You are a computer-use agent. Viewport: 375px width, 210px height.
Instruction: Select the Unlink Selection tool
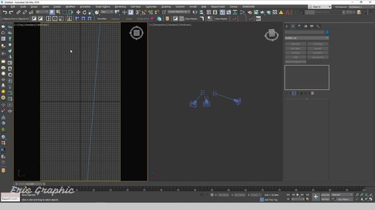click(x=25, y=12)
